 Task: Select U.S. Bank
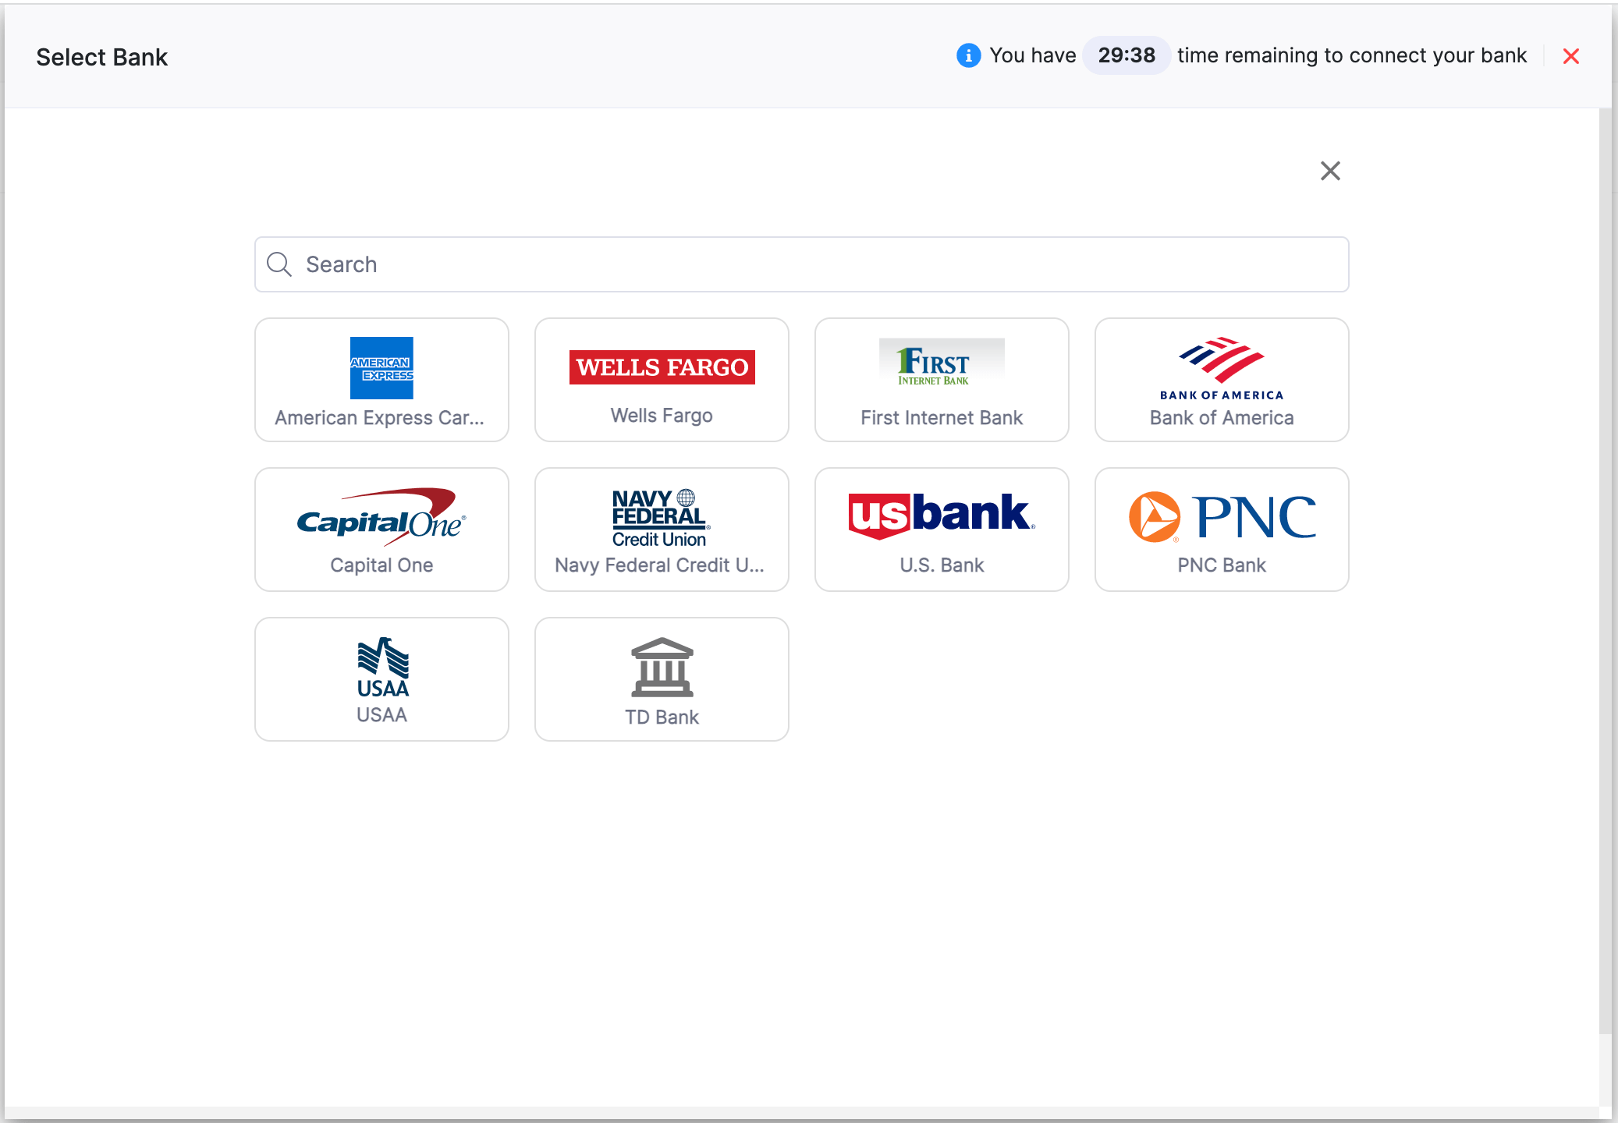click(942, 529)
